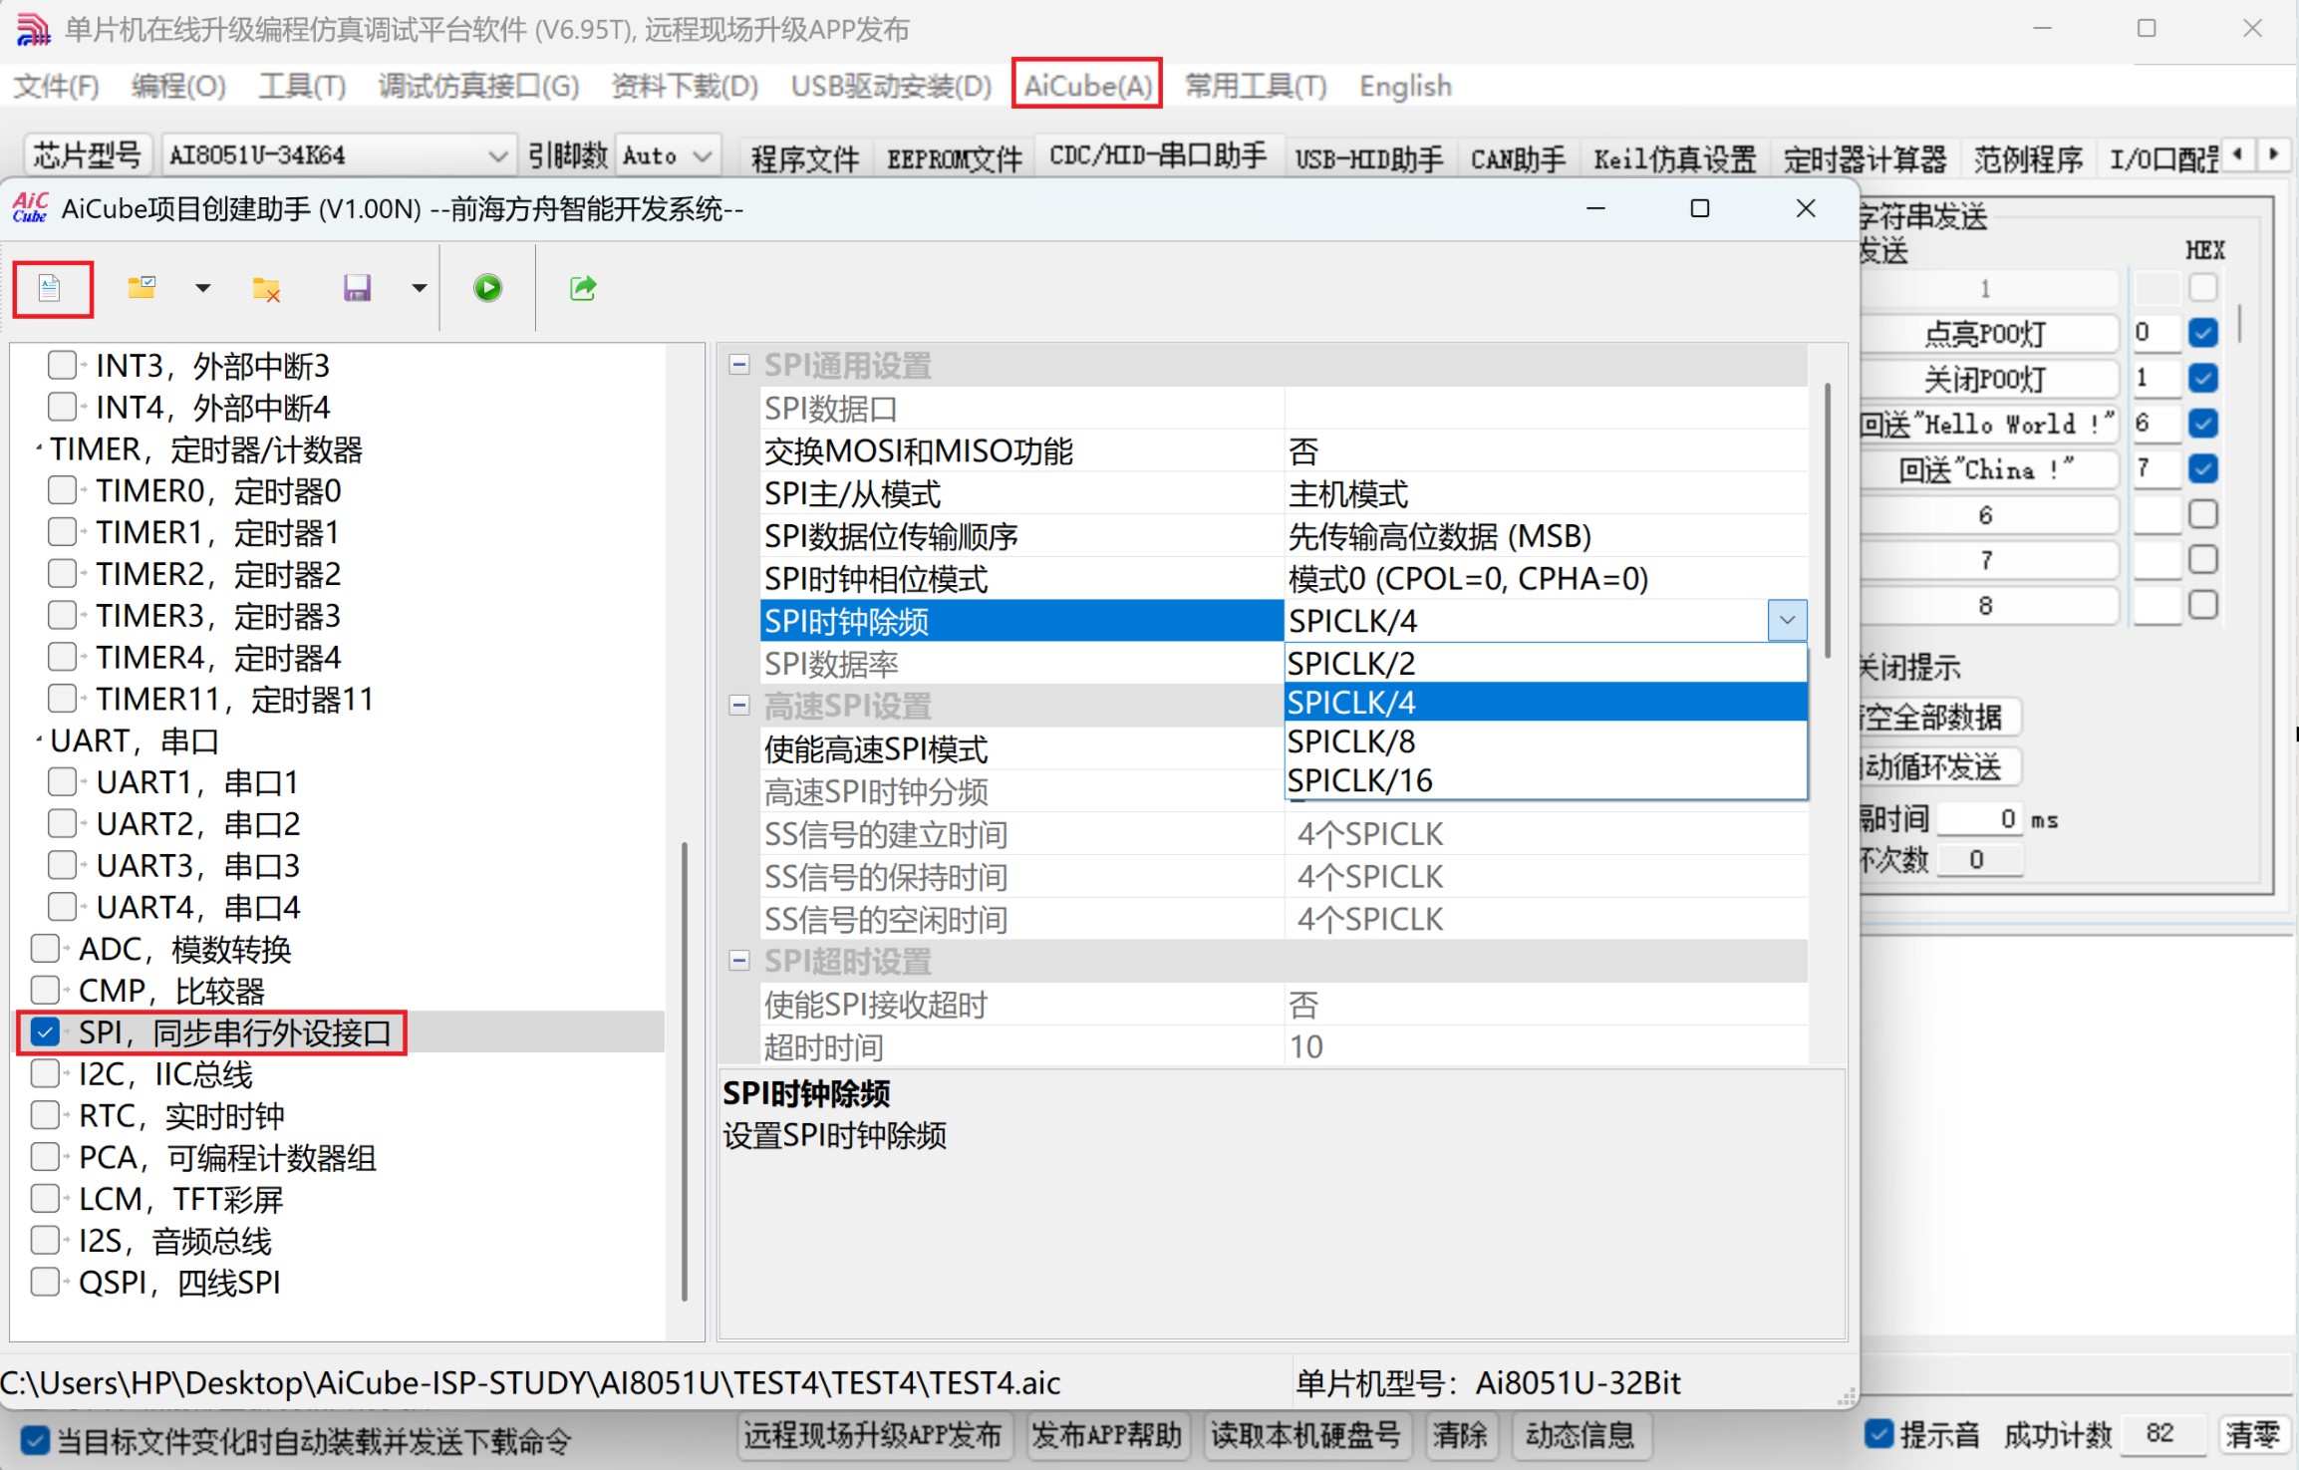The image size is (2299, 1470).
Task: Enable the INT3 external interrupt checkbox
Action: point(62,366)
